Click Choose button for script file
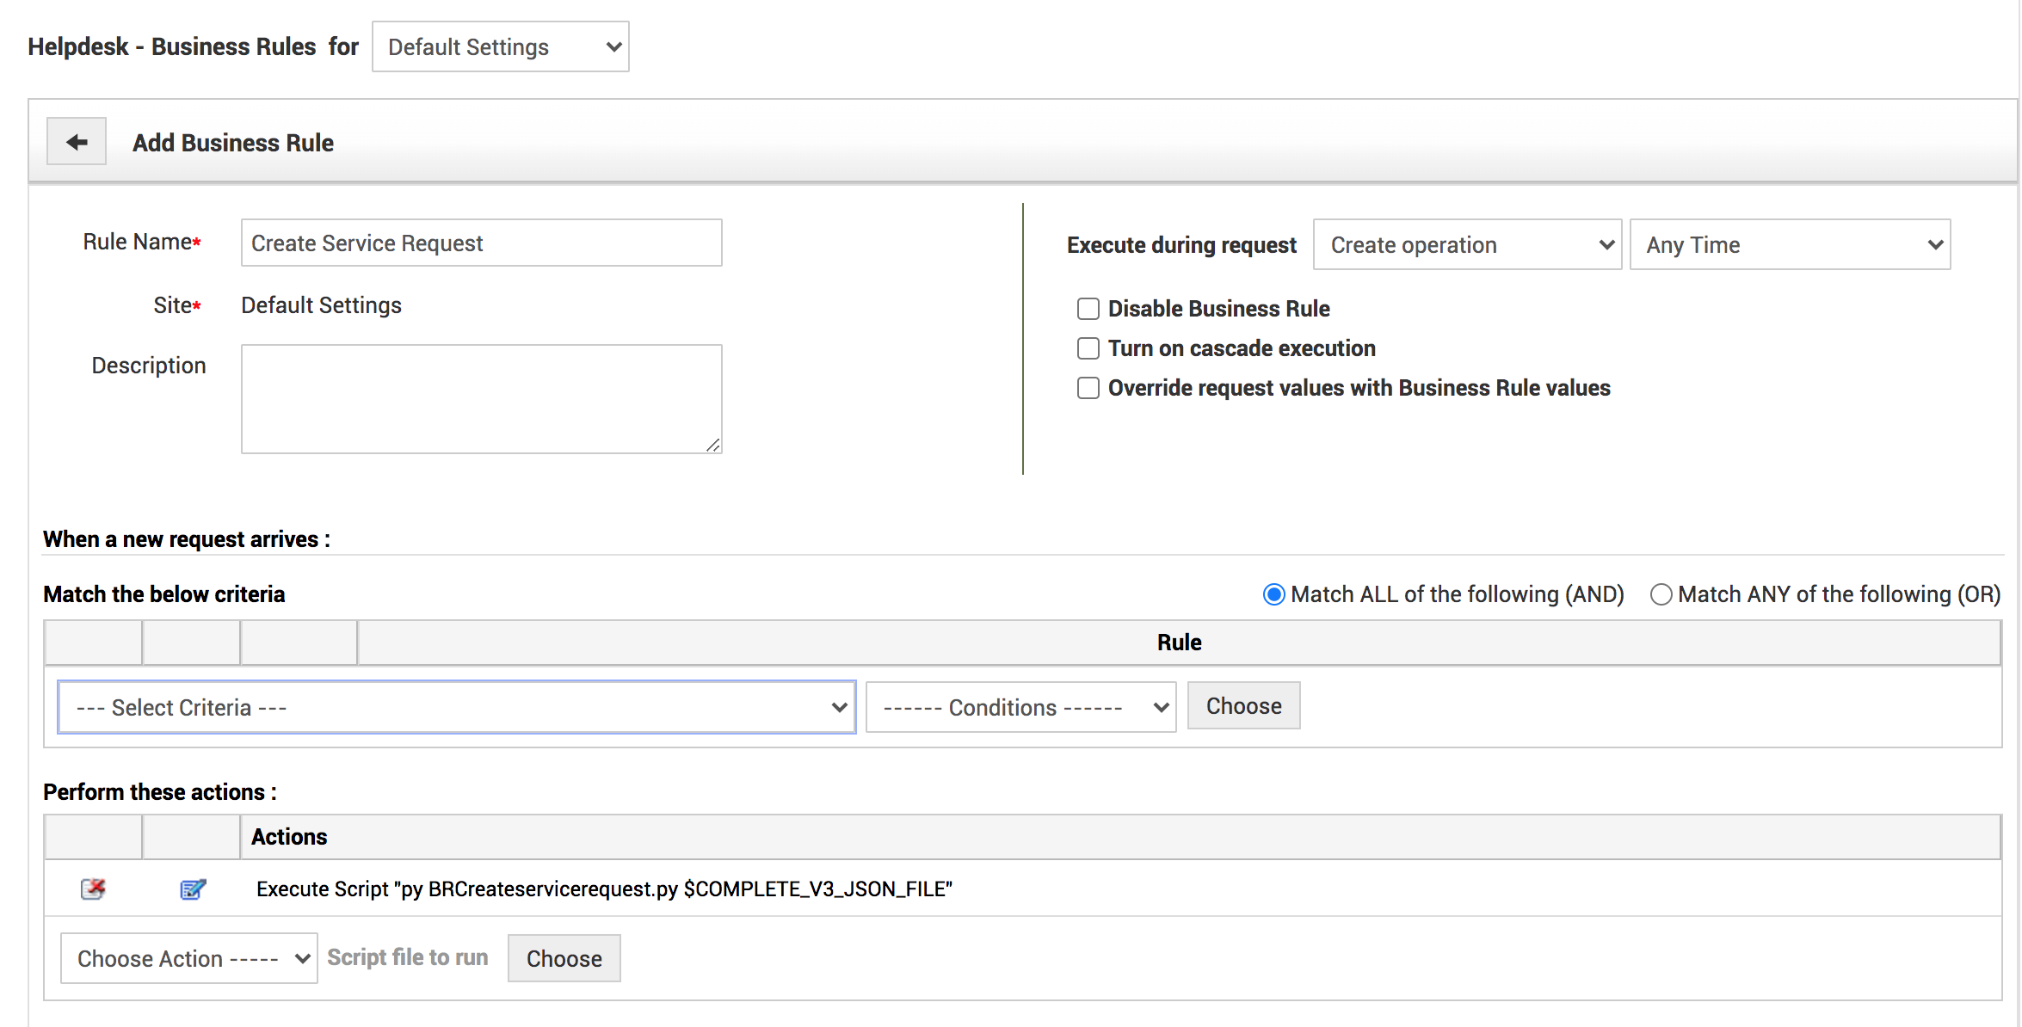Screen dimensions: 2022x1027 click(x=564, y=958)
